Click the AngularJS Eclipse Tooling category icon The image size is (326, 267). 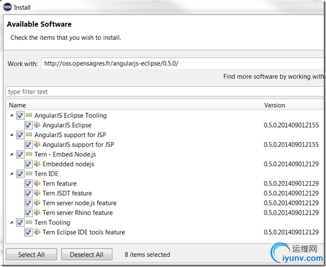tap(29, 115)
